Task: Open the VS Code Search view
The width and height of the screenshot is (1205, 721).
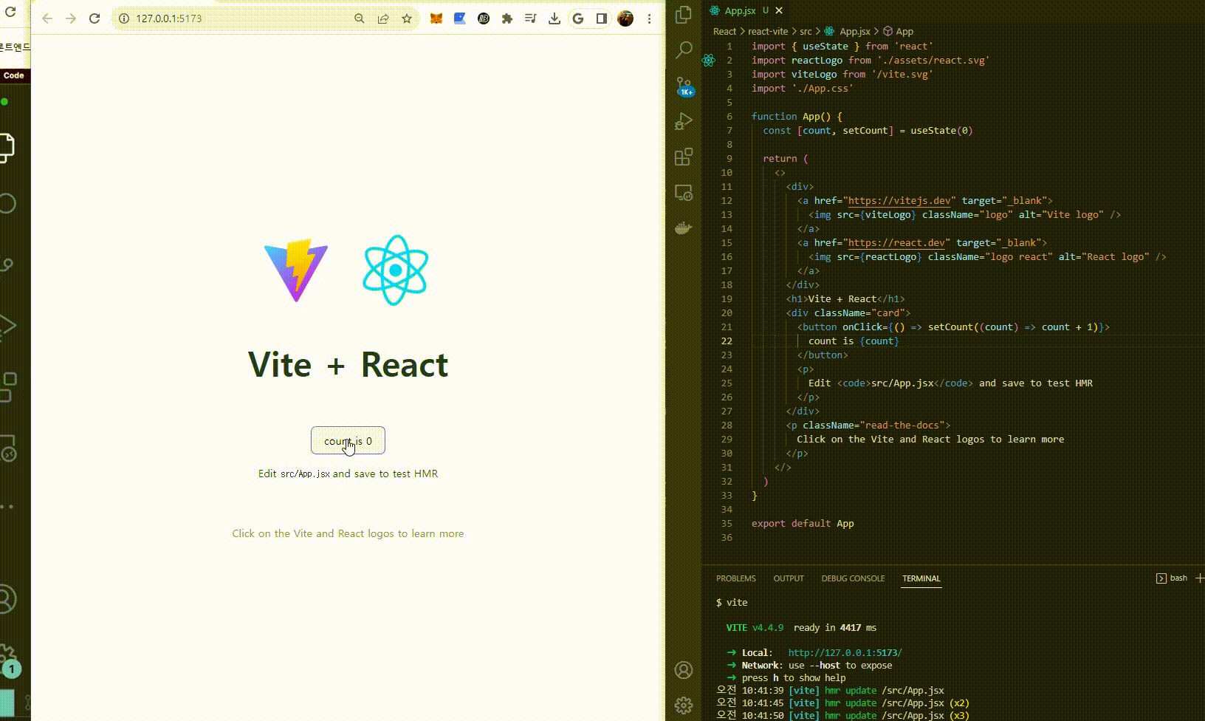Action: point(684,50)
